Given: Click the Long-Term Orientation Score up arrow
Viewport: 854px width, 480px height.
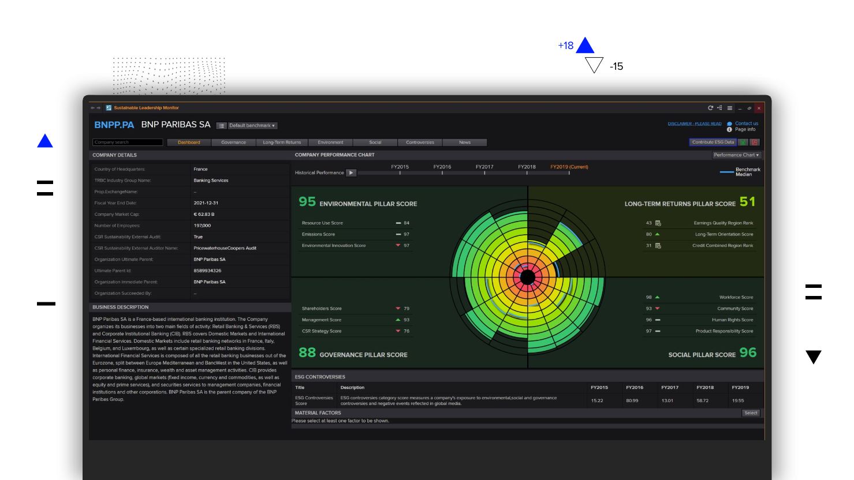Looking at the screenshot, I should click(x=657, y=234).
